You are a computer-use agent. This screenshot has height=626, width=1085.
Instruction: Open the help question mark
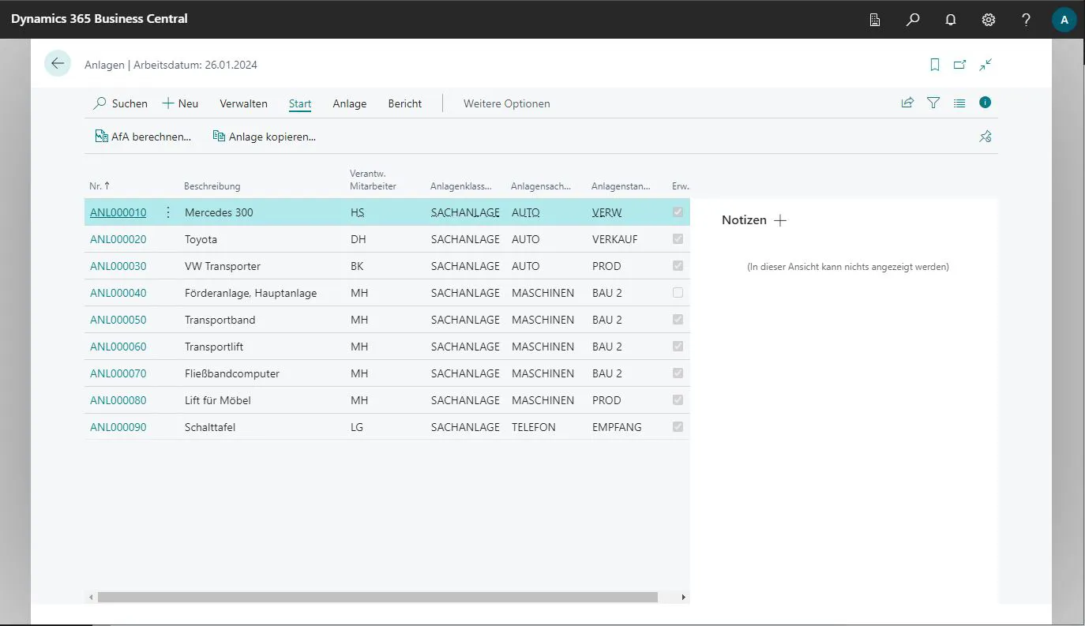click(x=1027, y=20)
